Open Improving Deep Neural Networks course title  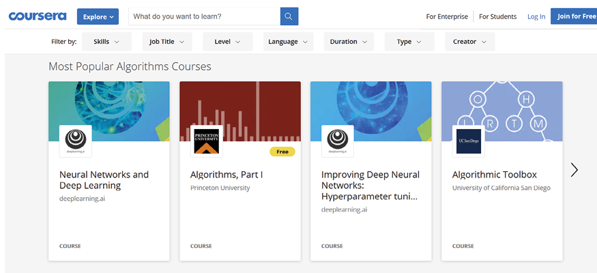(x=370, y=186)
